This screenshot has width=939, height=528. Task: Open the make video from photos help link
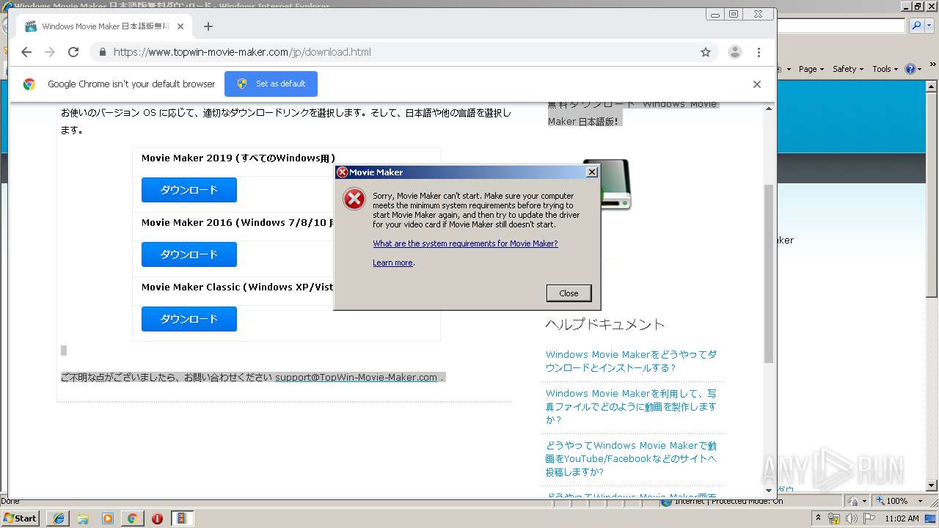(631, 406)
